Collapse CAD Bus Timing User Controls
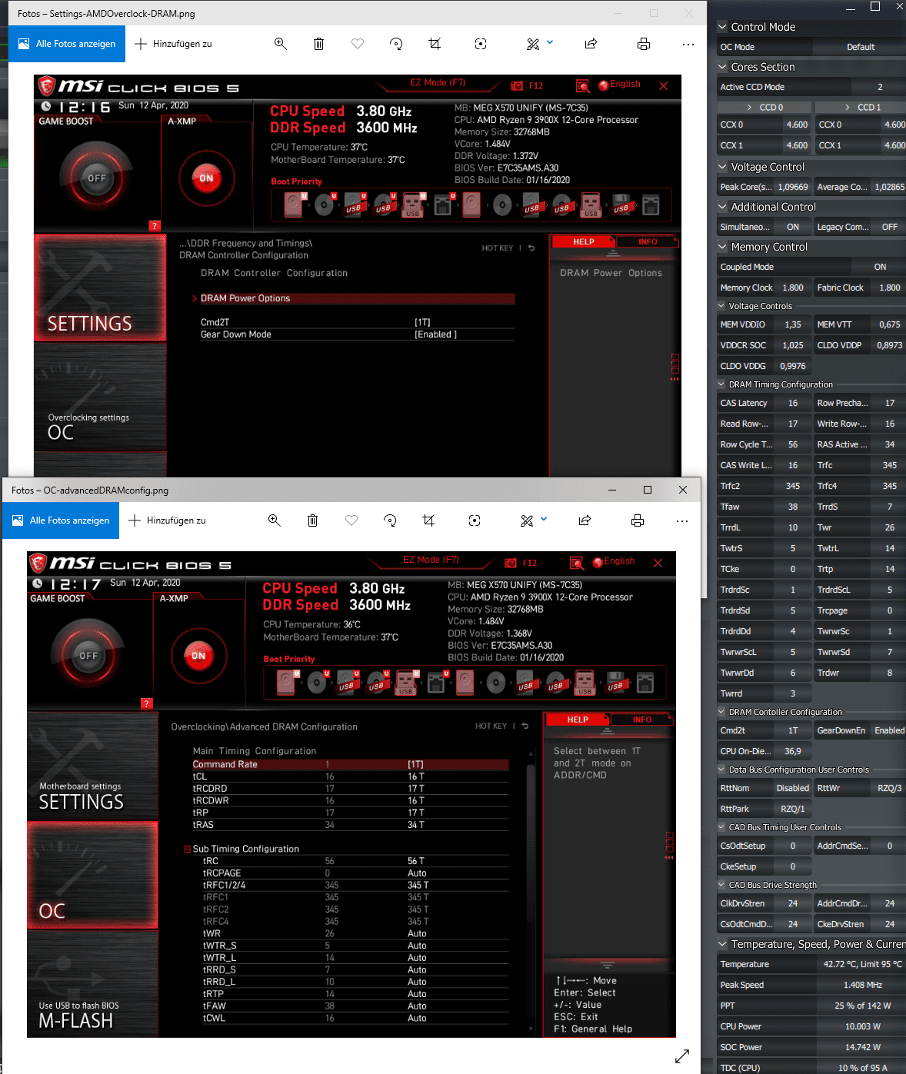The image size is (906, 1074). (721, 827)
